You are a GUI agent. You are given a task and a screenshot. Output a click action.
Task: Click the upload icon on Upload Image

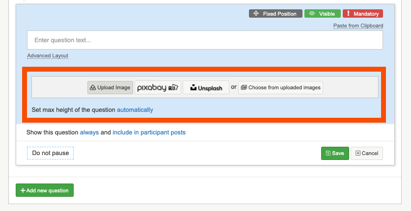(x=93, y=88)
